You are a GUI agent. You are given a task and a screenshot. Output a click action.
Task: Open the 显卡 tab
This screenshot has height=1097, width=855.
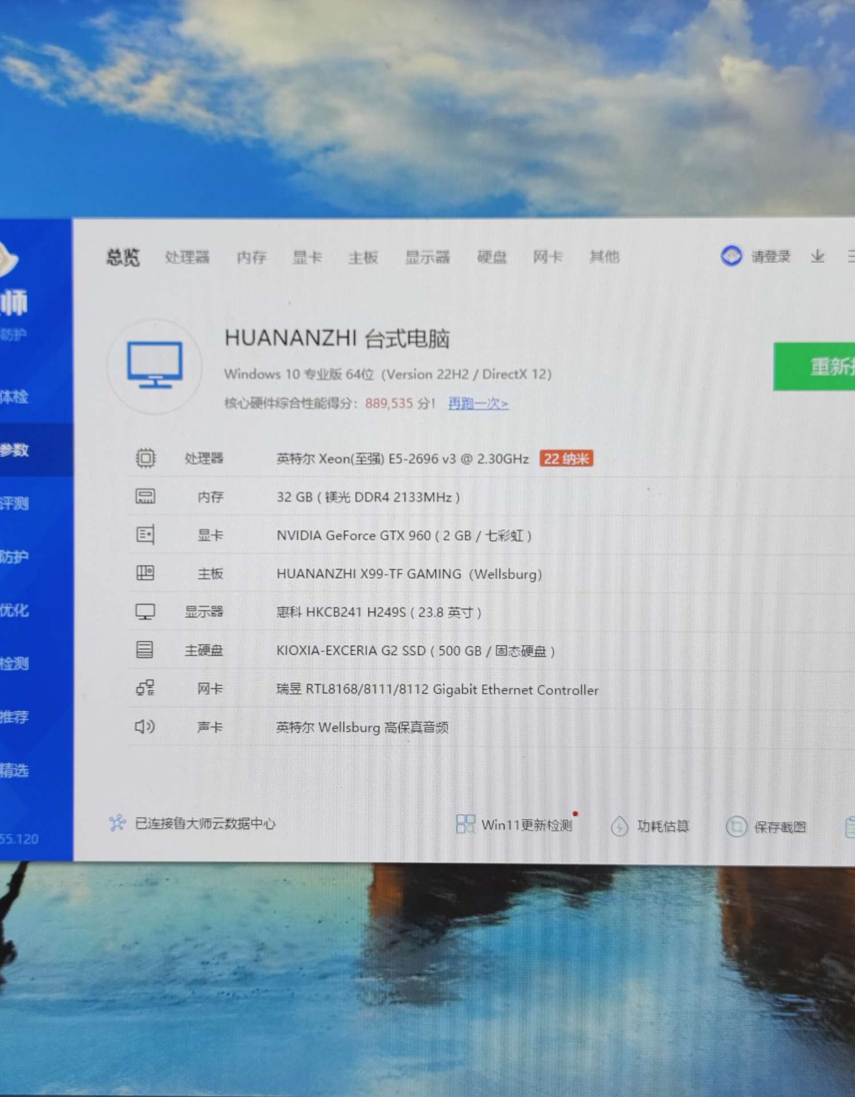click(x=307, y=257)
